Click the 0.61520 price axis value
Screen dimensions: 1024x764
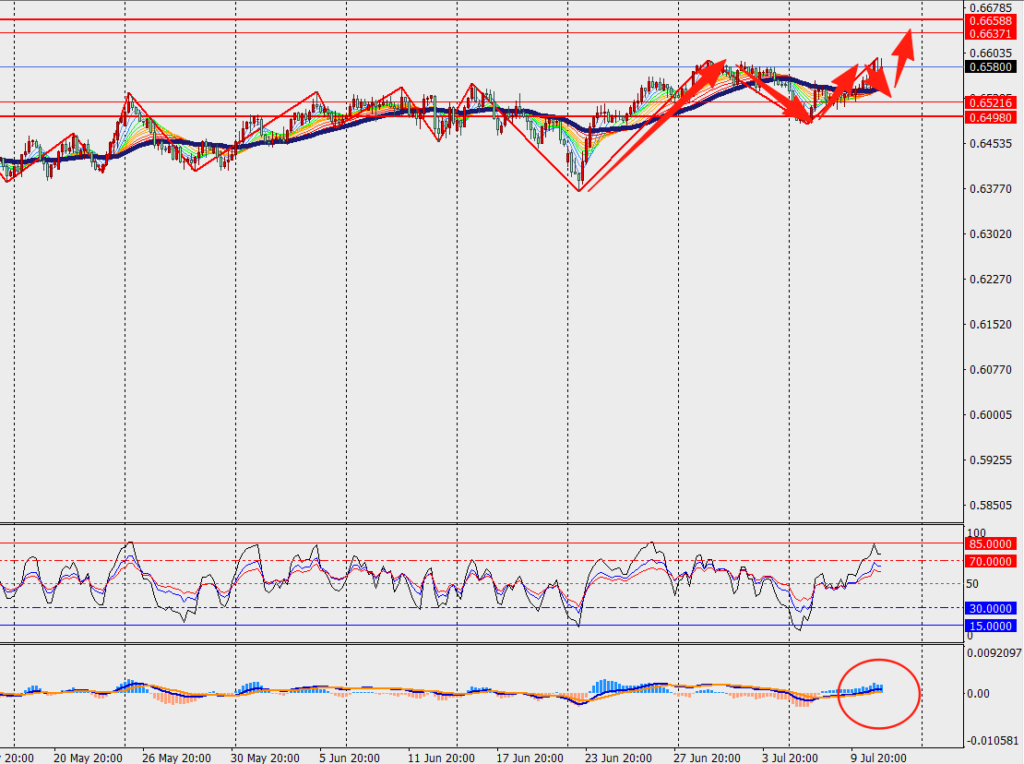[x=991, y=325]
